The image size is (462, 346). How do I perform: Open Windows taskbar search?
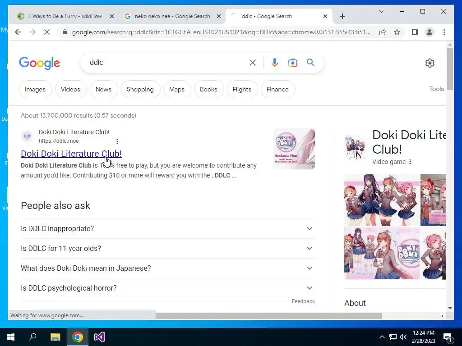pos(32,337)
